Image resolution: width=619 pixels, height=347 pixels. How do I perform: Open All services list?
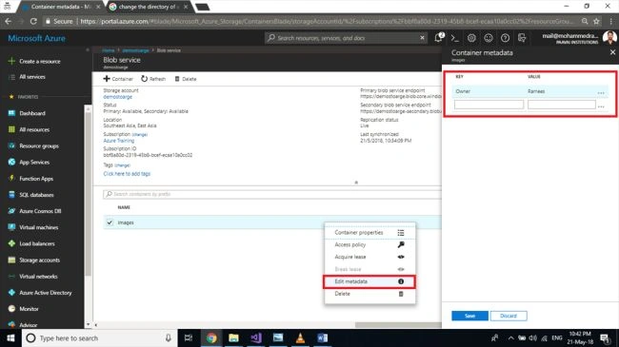(32, 77)
